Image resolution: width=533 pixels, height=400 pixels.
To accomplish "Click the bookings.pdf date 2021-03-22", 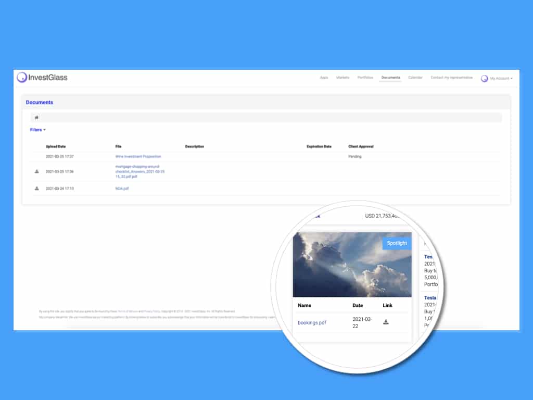I will click(x=362, y=322).
